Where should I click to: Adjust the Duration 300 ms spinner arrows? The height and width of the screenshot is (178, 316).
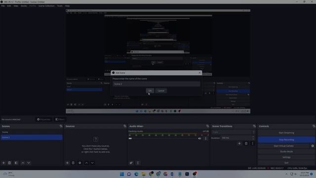pos(253,138)
